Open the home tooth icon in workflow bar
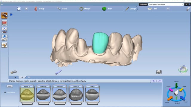This screenshot has height=107, width=191. (19, 9)
